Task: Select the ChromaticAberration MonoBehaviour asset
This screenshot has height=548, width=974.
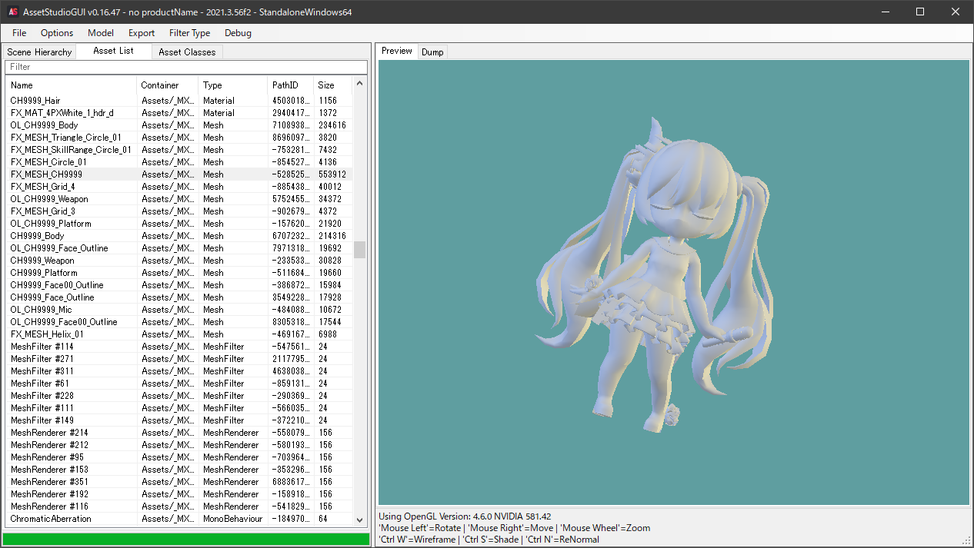Action: click(51, 519)
